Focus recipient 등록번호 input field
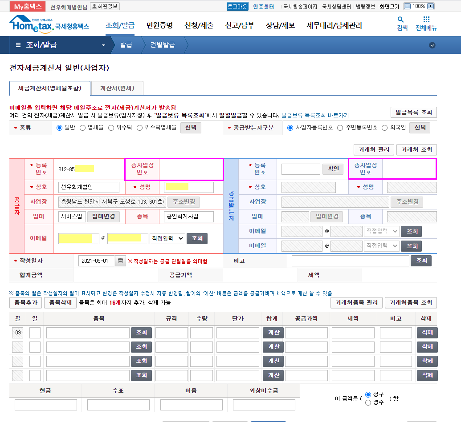Screen dimensions: 461x422 301,169
